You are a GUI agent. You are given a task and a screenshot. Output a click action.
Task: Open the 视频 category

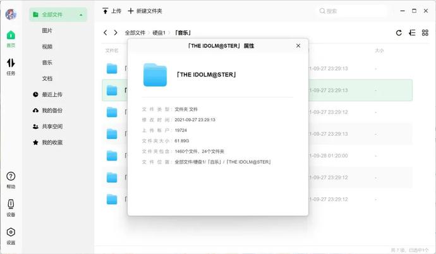pyautogui.click(x=47, y=47)
